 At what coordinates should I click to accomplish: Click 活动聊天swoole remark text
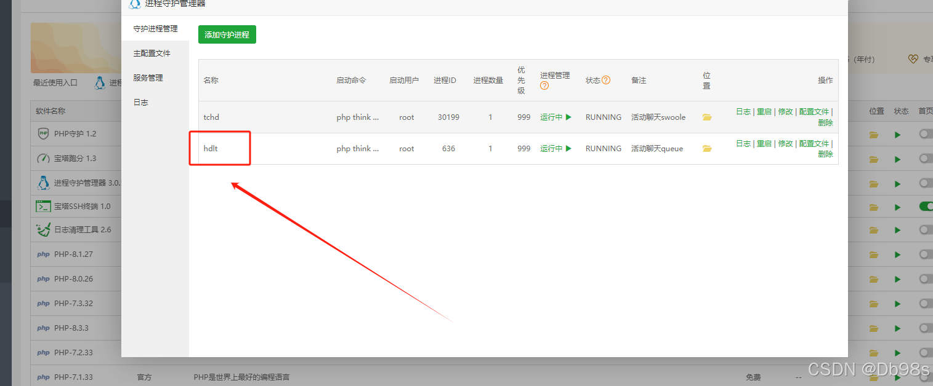tap(658, 117)
